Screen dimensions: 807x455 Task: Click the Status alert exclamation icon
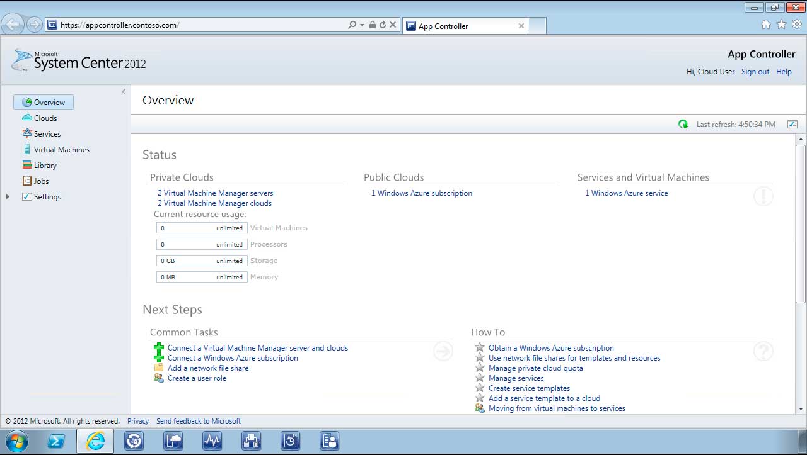point(763,196)
